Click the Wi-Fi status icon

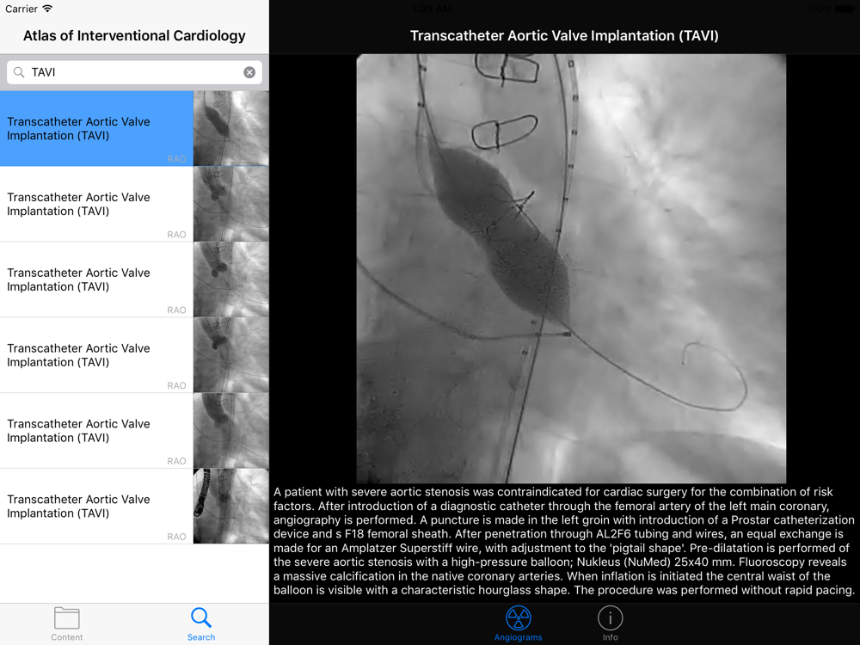pos(47,9)
